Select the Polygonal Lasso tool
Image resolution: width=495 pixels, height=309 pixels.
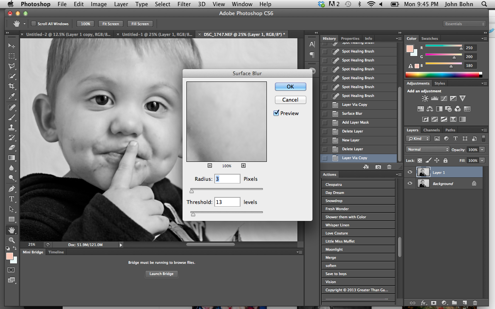coord(12,66)
